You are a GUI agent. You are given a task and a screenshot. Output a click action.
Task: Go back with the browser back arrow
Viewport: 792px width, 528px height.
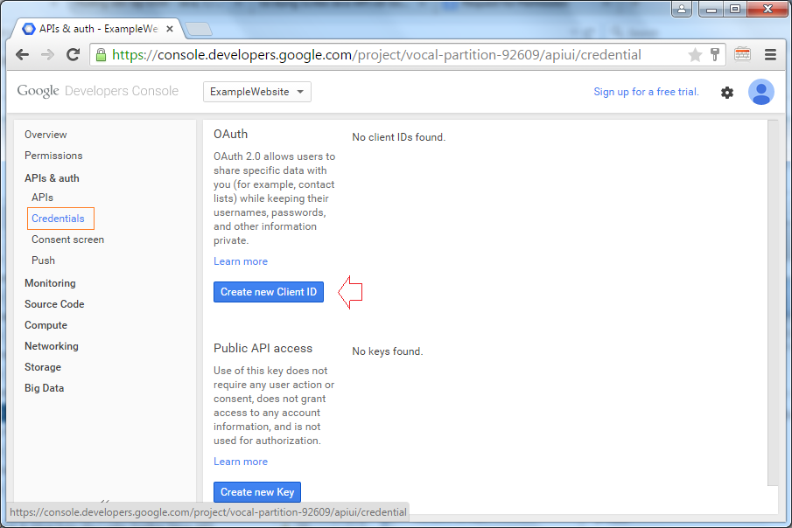(x=22, y=54)
